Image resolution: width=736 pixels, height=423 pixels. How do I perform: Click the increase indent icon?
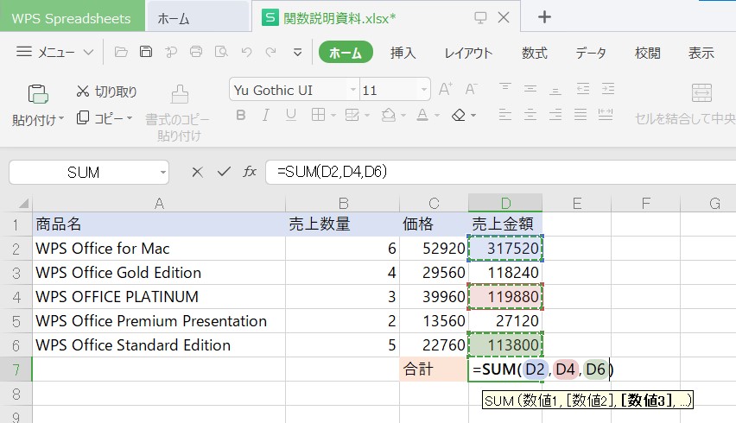point(608,88)
